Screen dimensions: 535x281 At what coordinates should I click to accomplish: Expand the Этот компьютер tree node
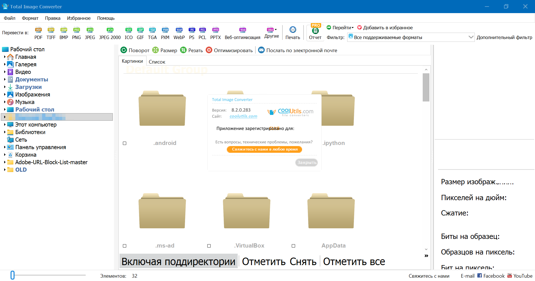5,125
